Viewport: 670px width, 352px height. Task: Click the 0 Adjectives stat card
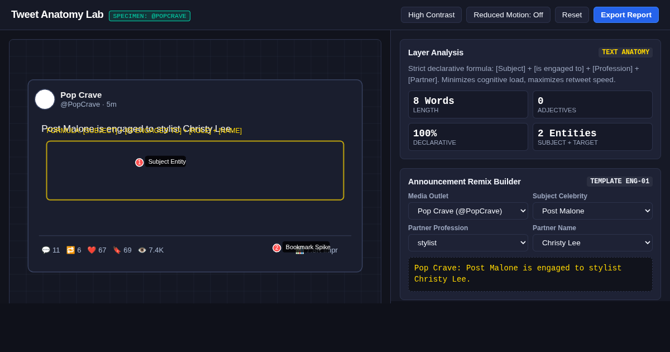(x=592, y=104)
